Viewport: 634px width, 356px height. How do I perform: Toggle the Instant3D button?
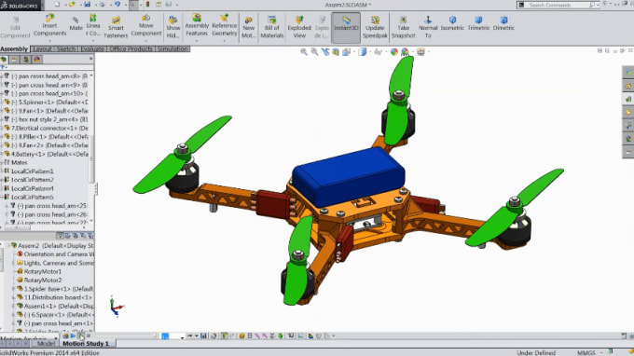pyautogui.click(x=346, y=27)
